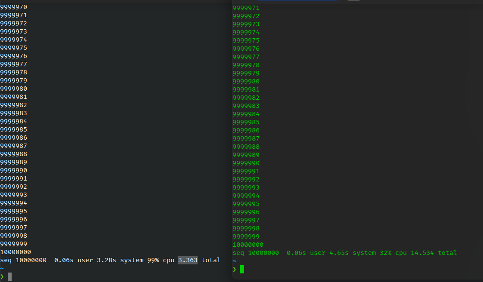Select line 9999985 in the white-text terminal
Screen dimensions: 483x282
click(13, 129)
